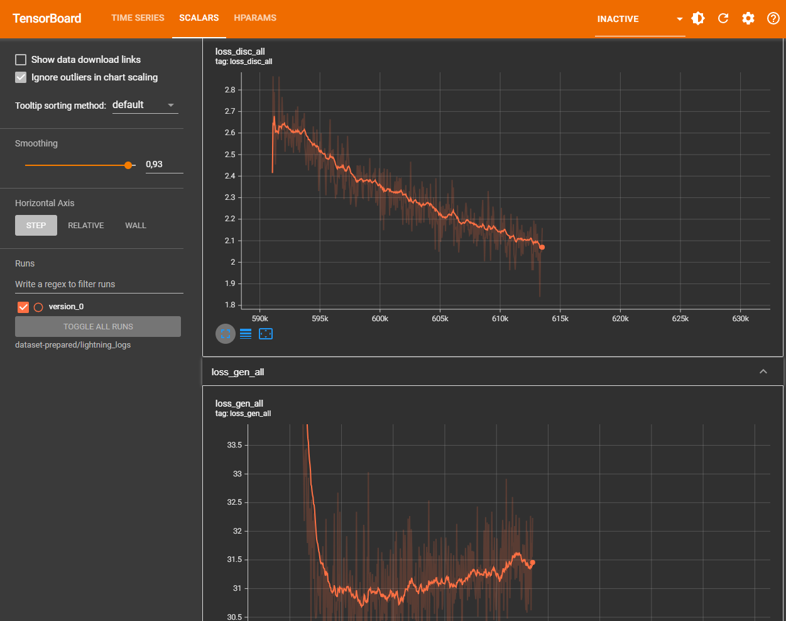Screen dimensions: 786x621
Task: Switch to the TIME SERIES tab
Action: 138,18
